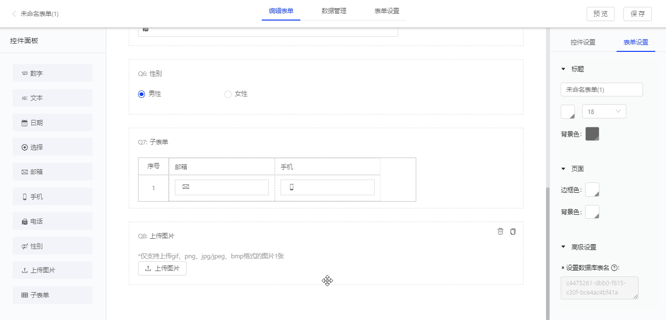Select the 日期 date widget
The width and height of the screenshot is (666, 320).
[x=52, y=122]
